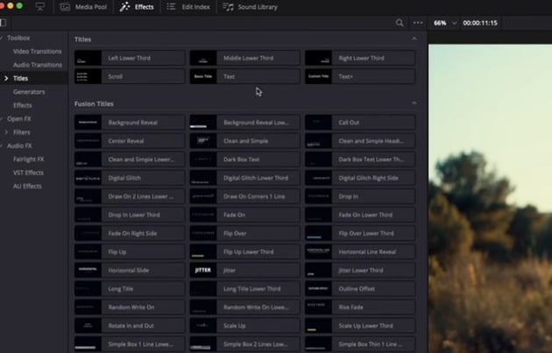This screenshot has height=353, width=552.
Task: Select Effects category in sidebar
Action: [22, 105]
